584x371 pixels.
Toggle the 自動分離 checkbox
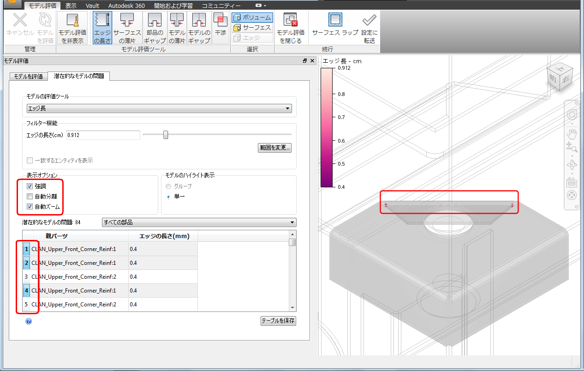point(30,197)
